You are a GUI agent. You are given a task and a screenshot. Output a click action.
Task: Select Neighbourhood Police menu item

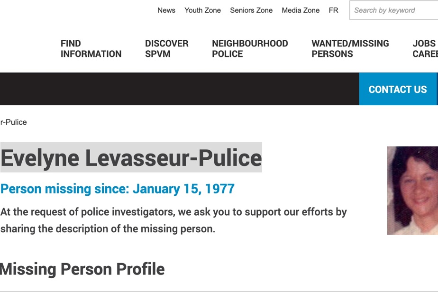click(x=250, y=49)
